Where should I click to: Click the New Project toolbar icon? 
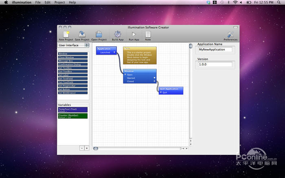(x=67, y=35)
